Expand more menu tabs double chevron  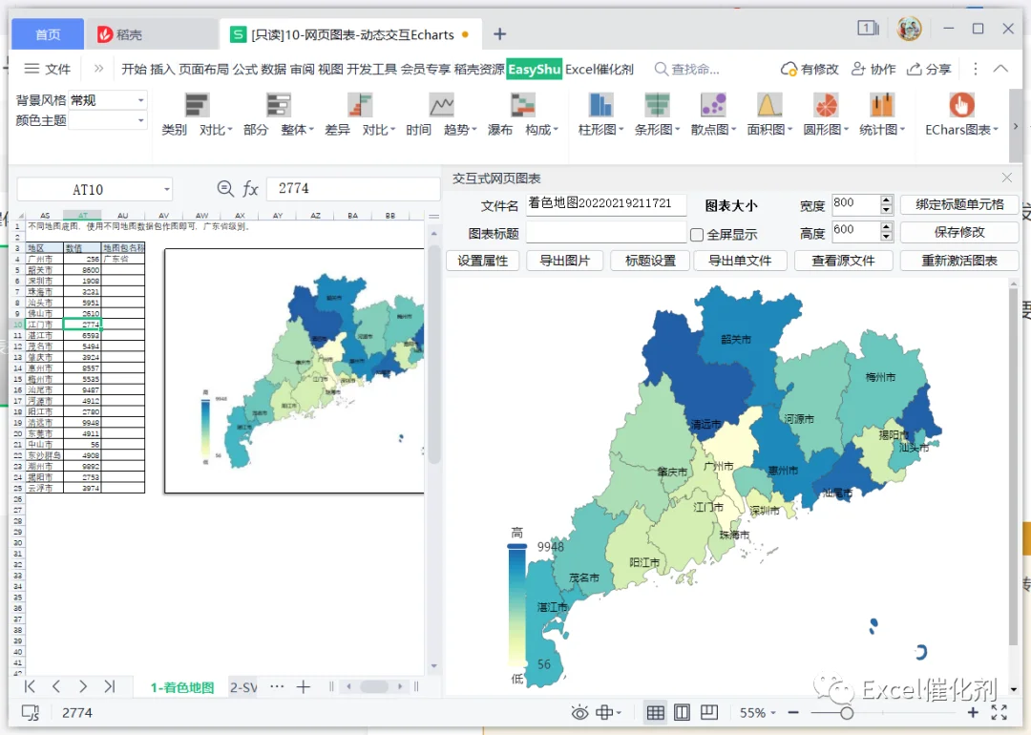click(x=98, y=69)
